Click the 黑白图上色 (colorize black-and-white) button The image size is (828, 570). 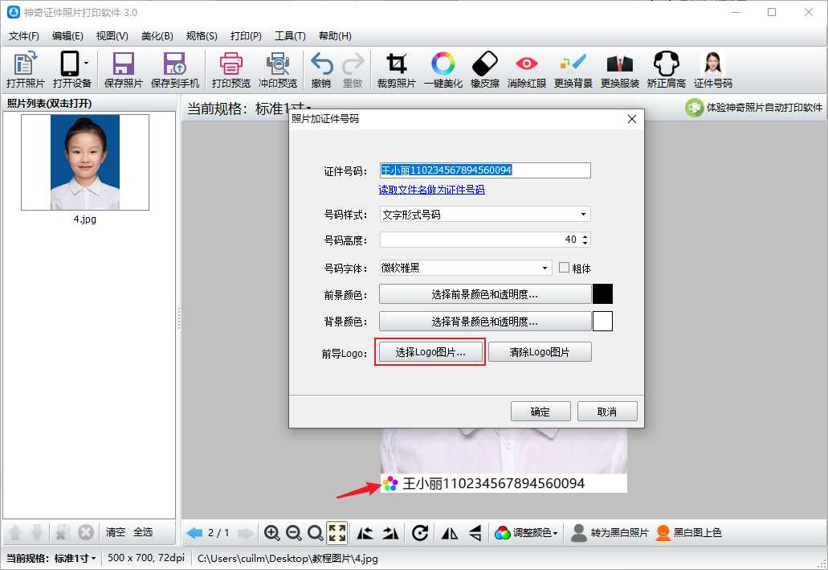tap(688, 533)
